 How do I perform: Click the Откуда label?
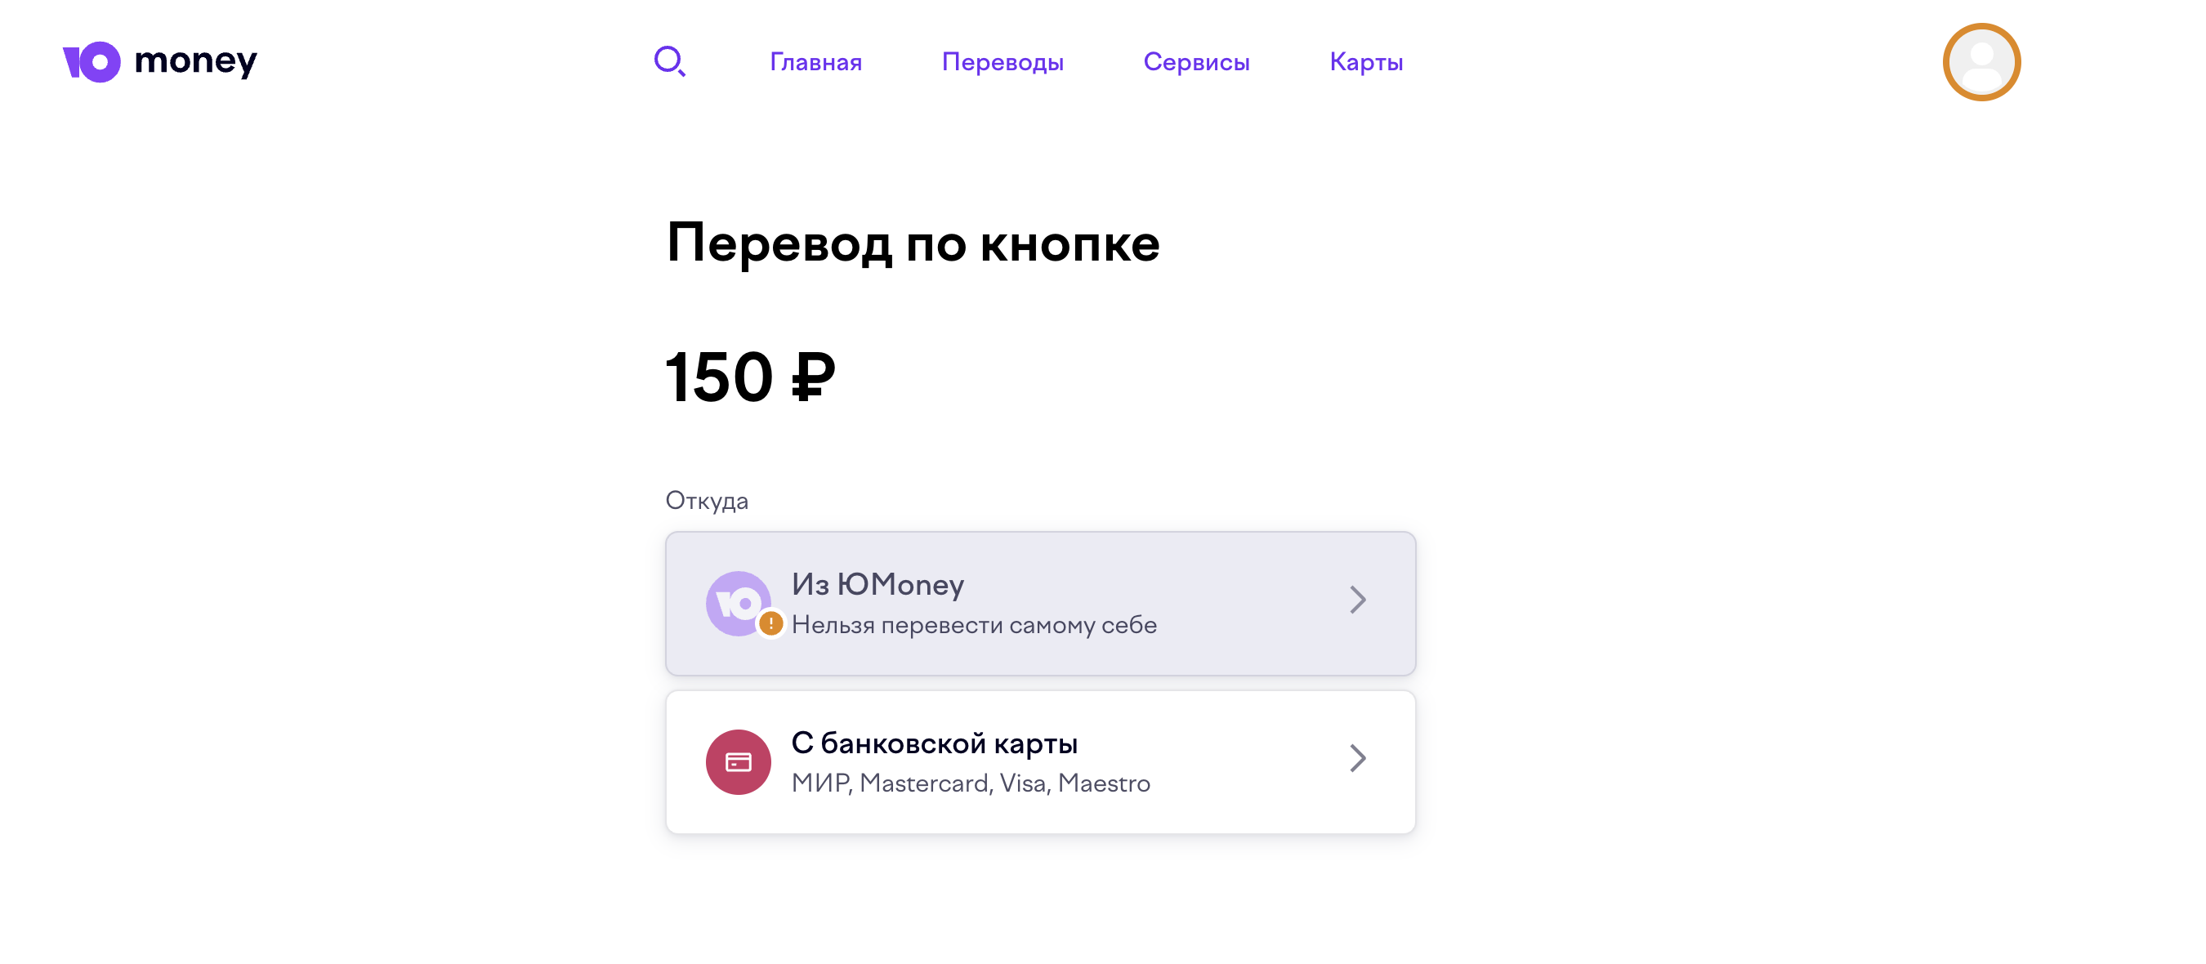coord(707,500)
